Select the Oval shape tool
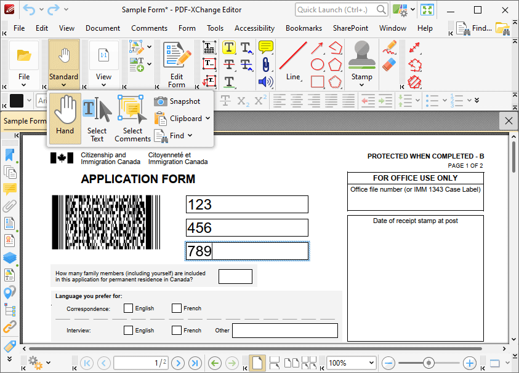This screenshot has width=519, height=373. point(317,65)
